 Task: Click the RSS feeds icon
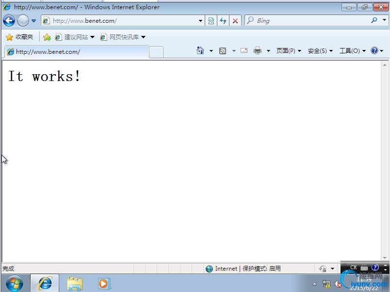coord(223,51)
